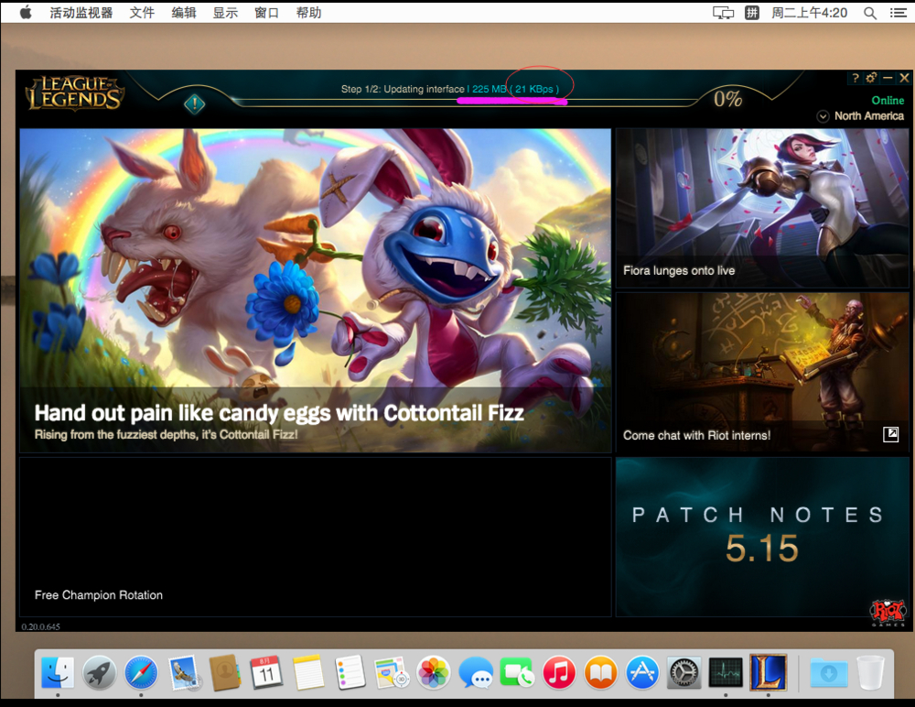Click the 225 MB download size text
Image resolution: width=915 pixels, height=707 pixels.
click(x=489, y=89)
